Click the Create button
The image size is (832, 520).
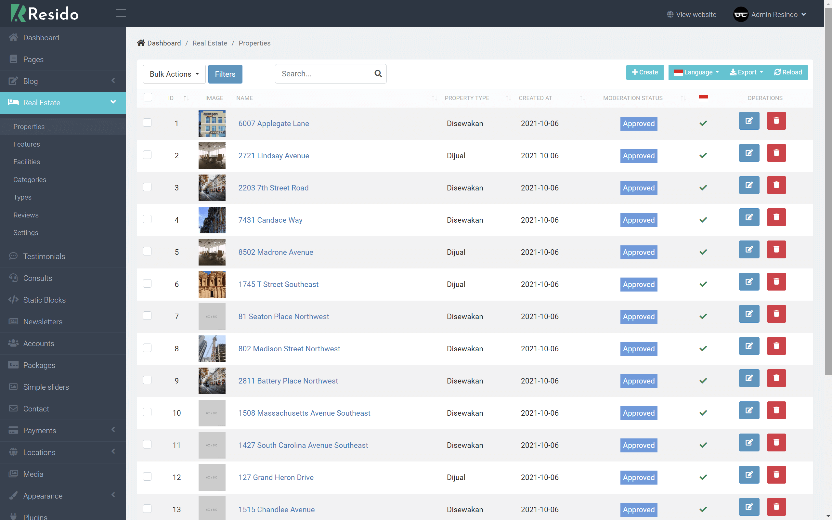pos(644,72)
